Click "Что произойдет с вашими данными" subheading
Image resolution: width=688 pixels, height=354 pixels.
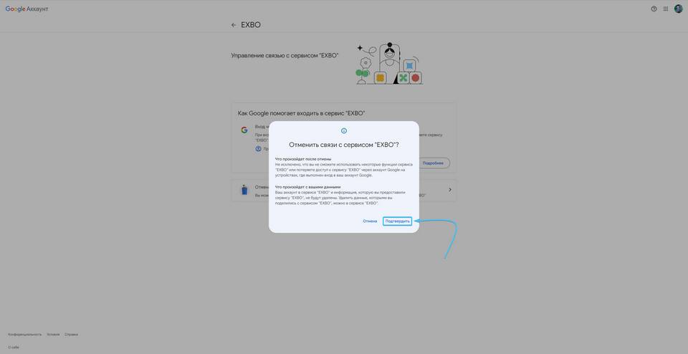pyautogui.click(x=307, y=187)
